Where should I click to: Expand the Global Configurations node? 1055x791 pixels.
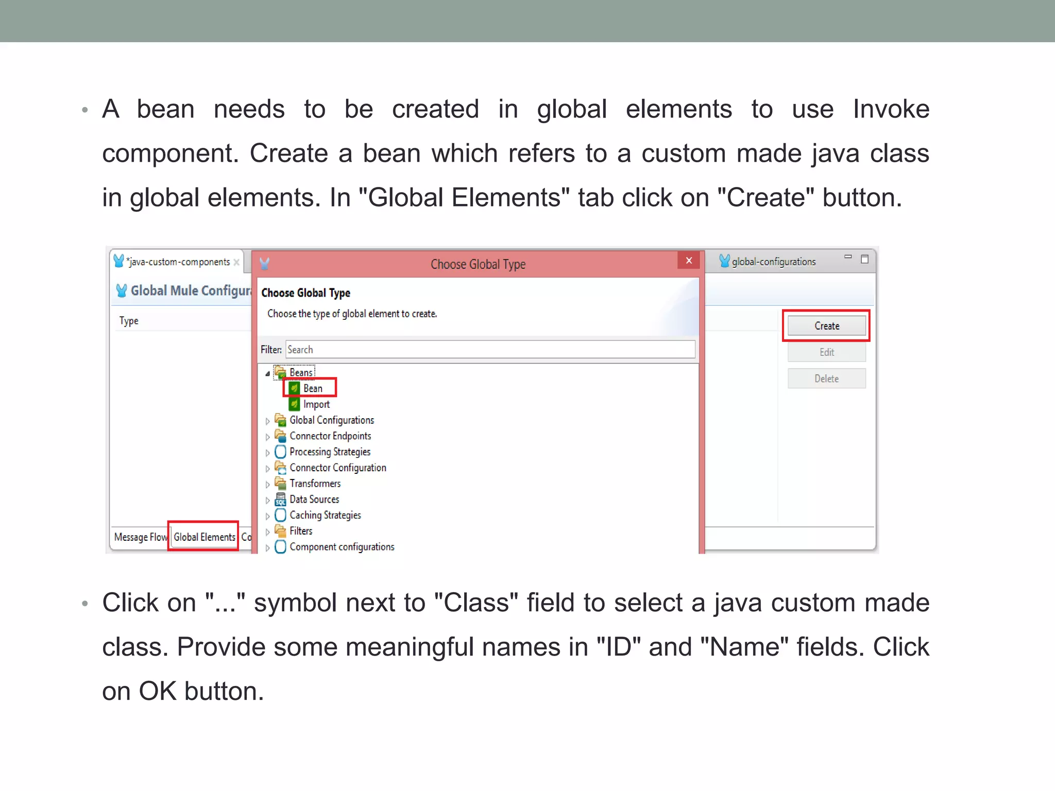(267, 421)
